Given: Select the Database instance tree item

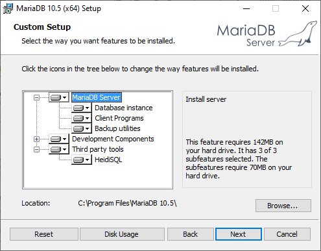Looking at the screenshot, I should point(124,108).
